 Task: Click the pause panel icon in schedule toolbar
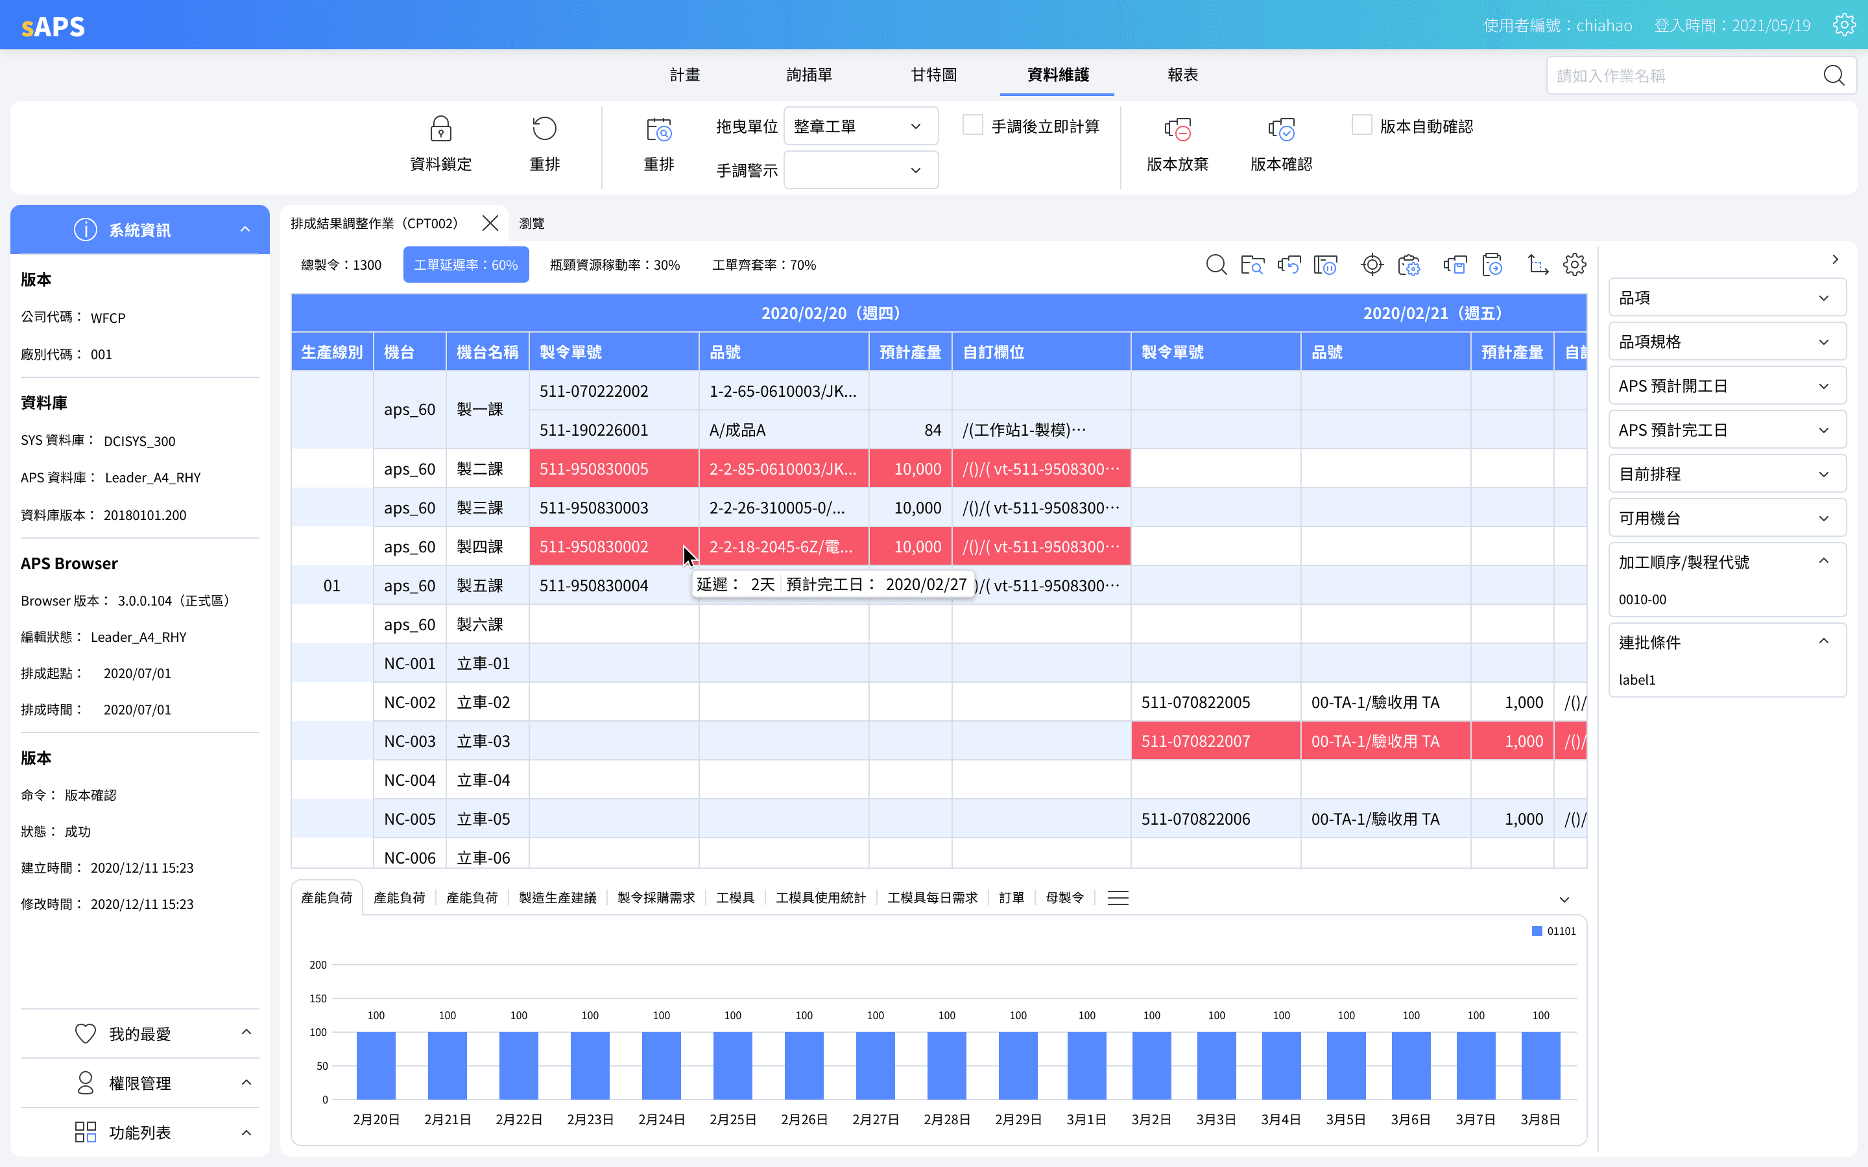pyautogui.click(x=1325, y=266)
